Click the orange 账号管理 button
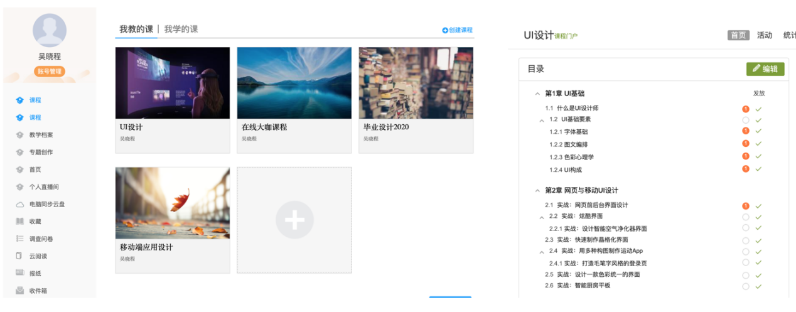Image resolution: width=796 pixels, height=312 pixels. pos(50,72)
